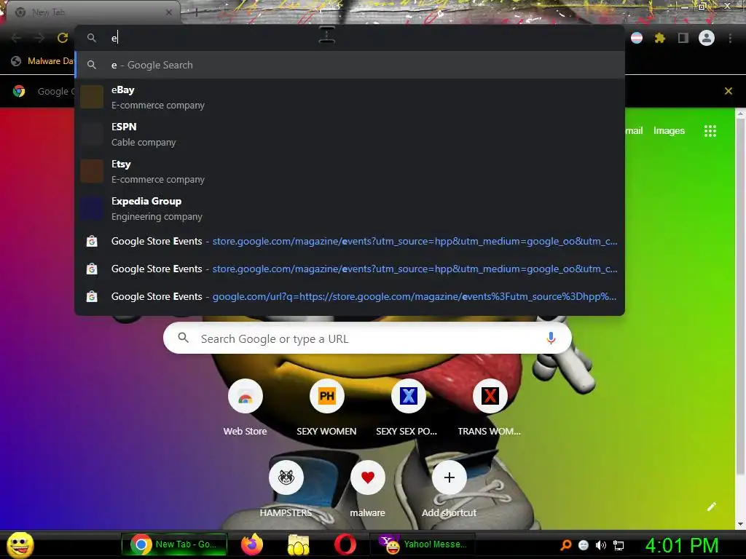746x559 pixels.
Task: Select the Expedia Group suggestion
Action: [x=350, y=208]
